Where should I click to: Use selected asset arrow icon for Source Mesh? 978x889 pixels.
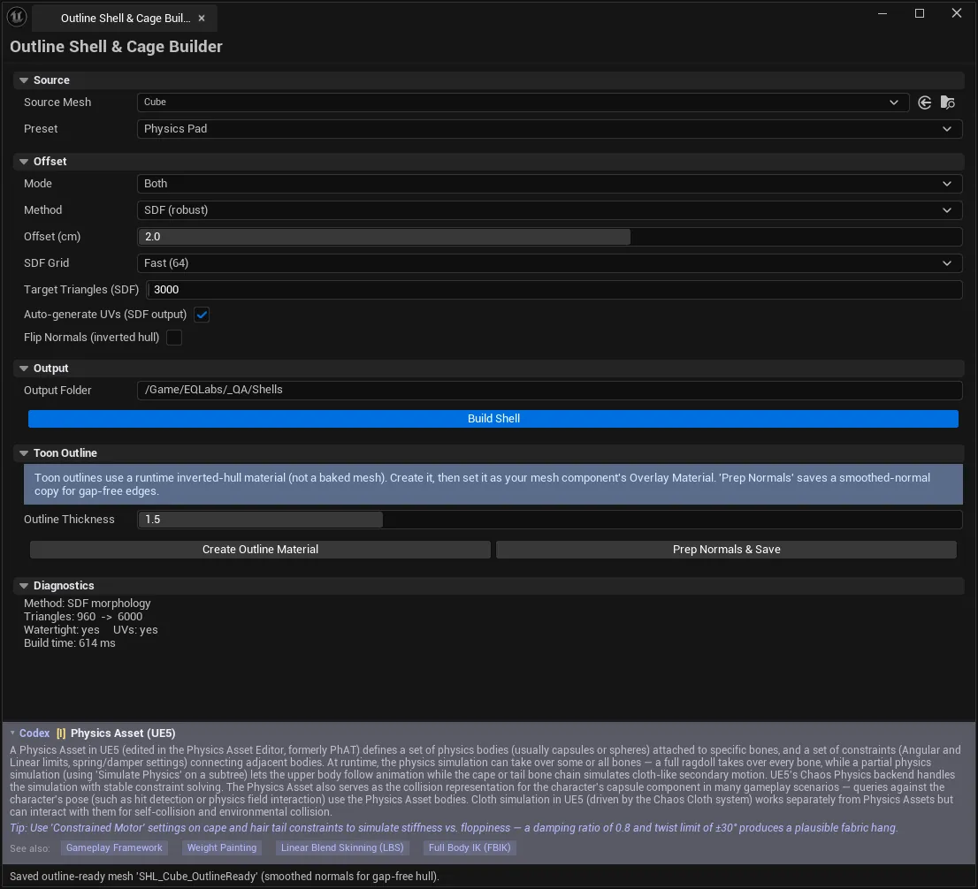pos(924,103)
